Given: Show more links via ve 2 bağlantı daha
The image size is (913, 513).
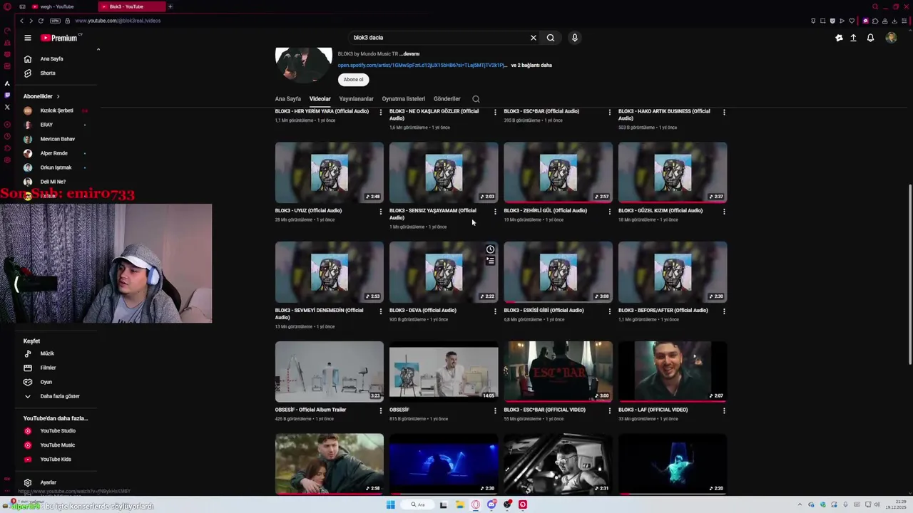Looking at the screenshot, I should pos(531,66).
